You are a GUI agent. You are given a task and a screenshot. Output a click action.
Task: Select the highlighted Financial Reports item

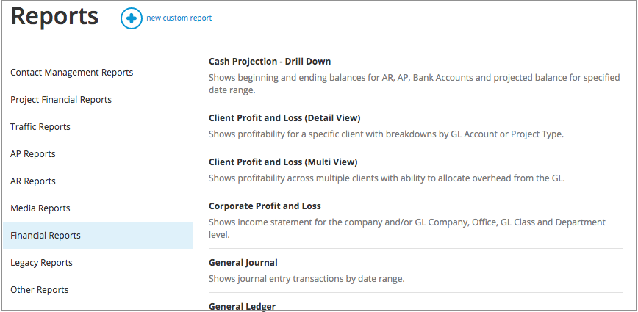tap(46, 236)
